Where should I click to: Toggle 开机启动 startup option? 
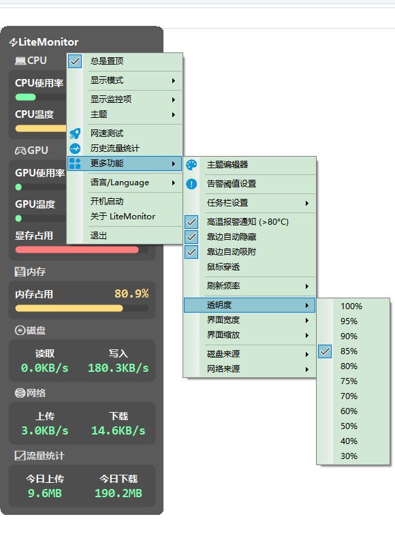125,202
